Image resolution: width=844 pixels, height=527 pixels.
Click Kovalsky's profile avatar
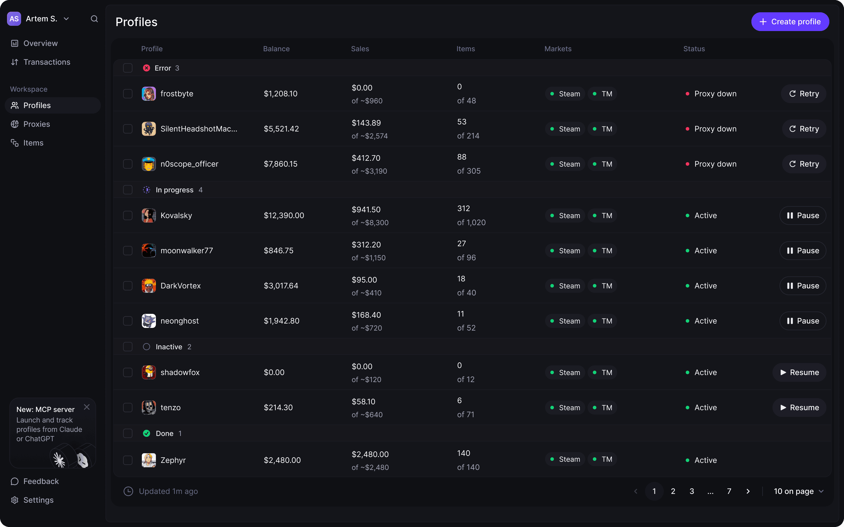click(x=149, y=215)
